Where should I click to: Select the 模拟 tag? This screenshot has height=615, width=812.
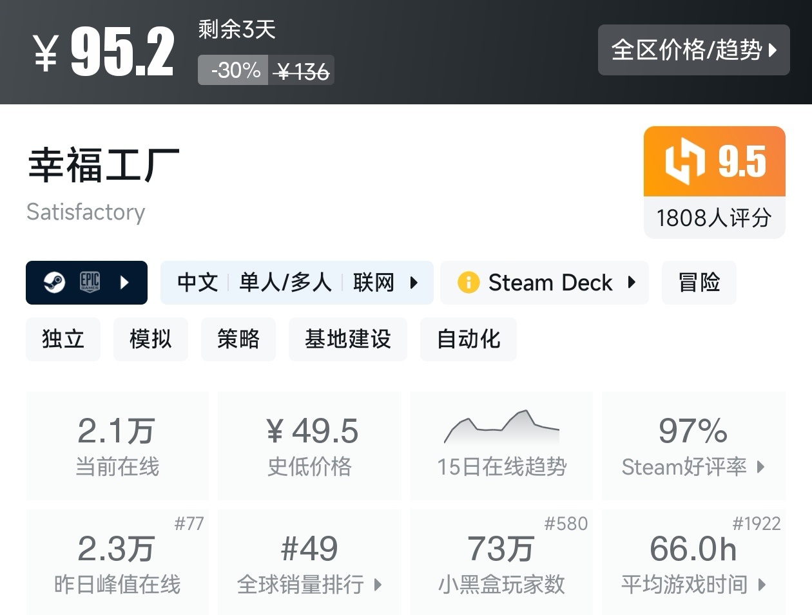[x=151, y=339]
